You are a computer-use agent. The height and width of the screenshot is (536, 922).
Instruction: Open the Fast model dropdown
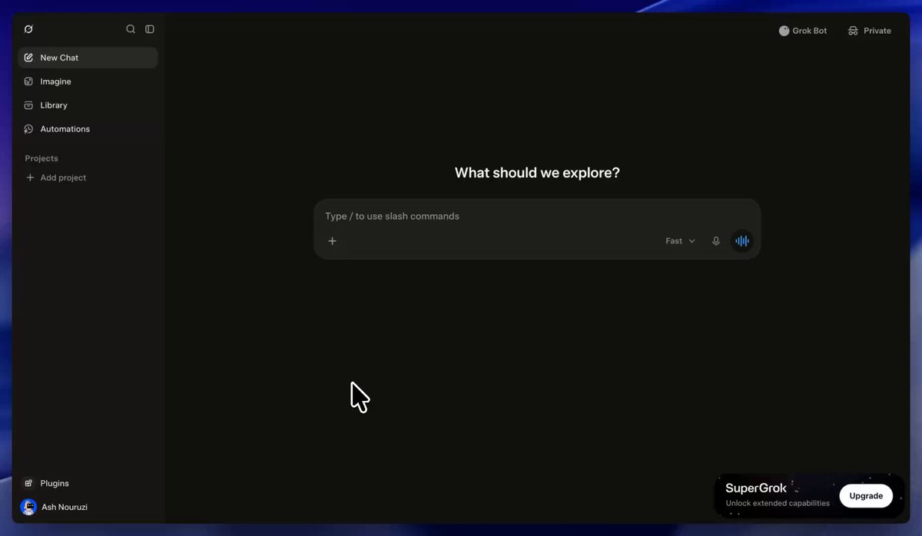[680, 241]
